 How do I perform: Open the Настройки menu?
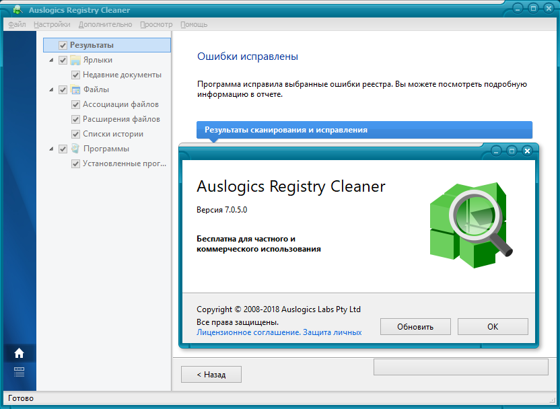pos(52,24)
